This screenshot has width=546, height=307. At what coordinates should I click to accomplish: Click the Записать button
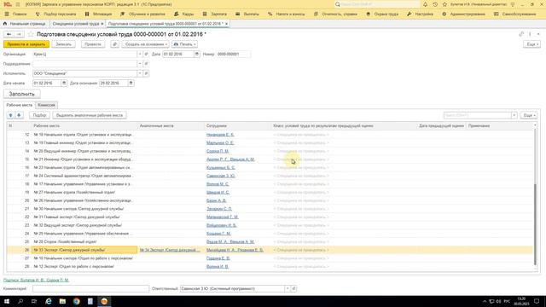point(63,44)
